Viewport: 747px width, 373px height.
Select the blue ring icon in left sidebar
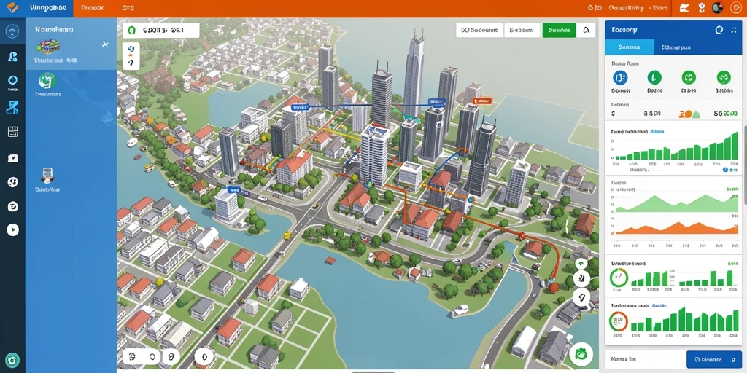click(13, 80)
